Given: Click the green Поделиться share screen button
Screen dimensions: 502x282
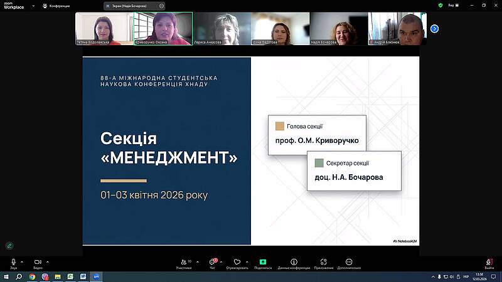Looking at the screenshot, I should click(263, 263).
